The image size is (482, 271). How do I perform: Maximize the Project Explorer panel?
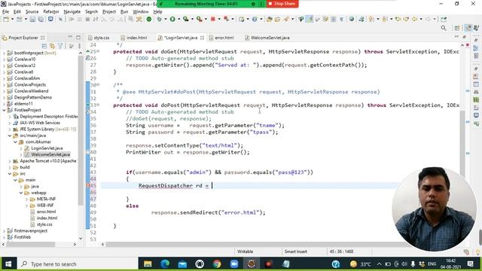coord(78,37)
